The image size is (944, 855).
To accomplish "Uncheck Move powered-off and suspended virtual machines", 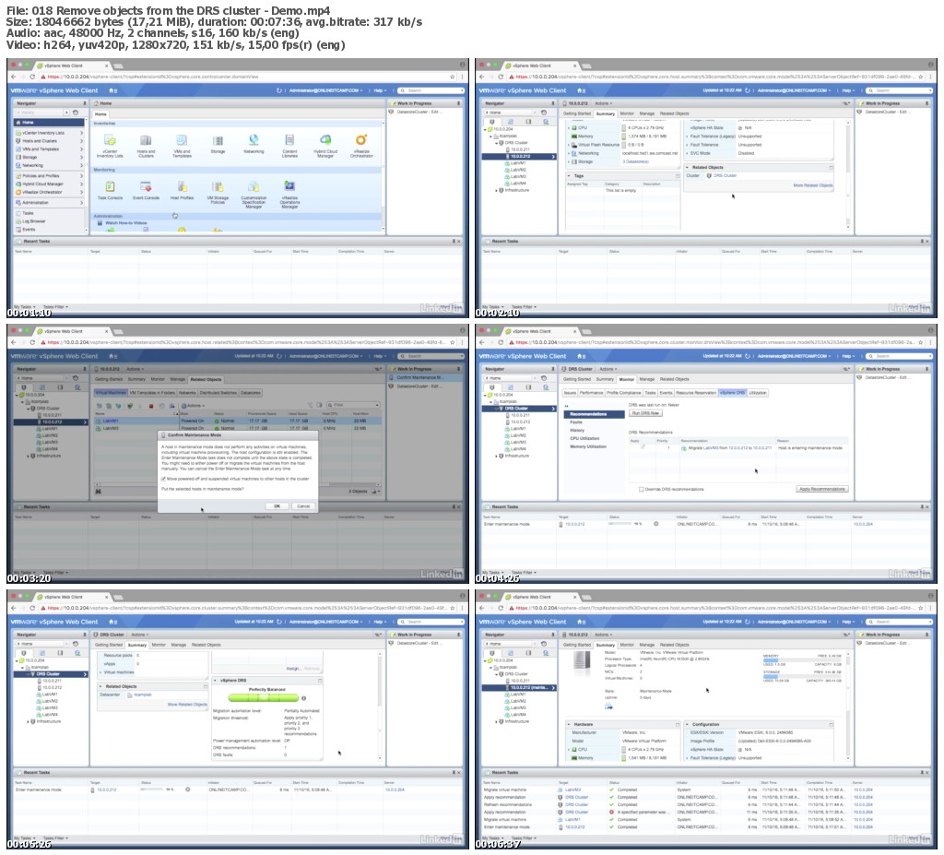I will coord(162,479).
